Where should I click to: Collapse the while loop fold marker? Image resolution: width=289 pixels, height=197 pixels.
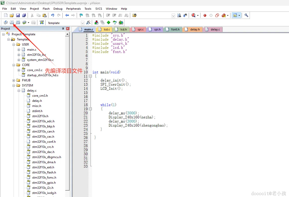[90, 109]
